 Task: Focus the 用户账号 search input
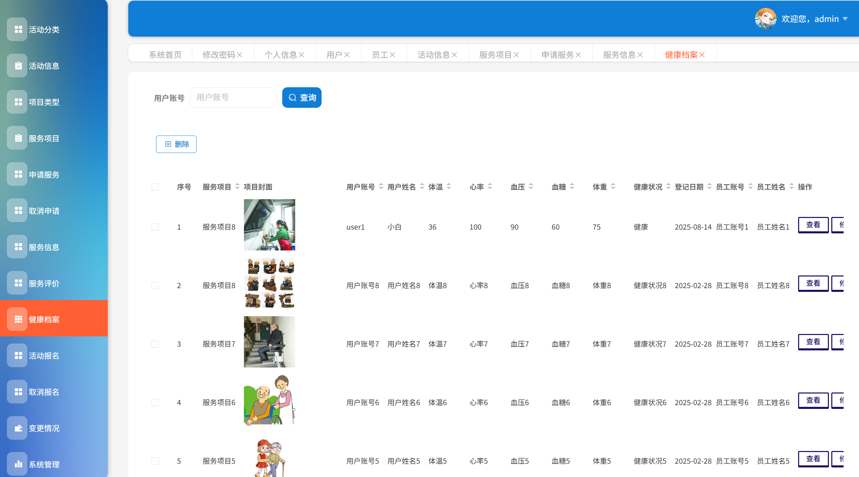pyautogui.click(x=233, y=98)
